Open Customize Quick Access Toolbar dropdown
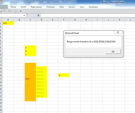This screenshot has height=113, width=135. tap(20, 11)
